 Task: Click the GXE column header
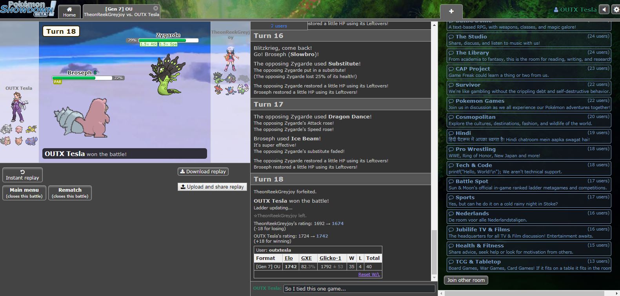[306, 258]
